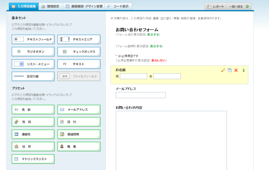Image resolution: width=269 pixels, height=170 pixels.
Task: Click the チェックボックス basic set item
Action: click(79, 51)
